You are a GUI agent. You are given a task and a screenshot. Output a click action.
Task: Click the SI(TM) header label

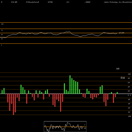coord(50,2)
